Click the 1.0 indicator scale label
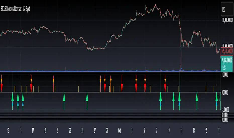 click(x=225, y=75)
